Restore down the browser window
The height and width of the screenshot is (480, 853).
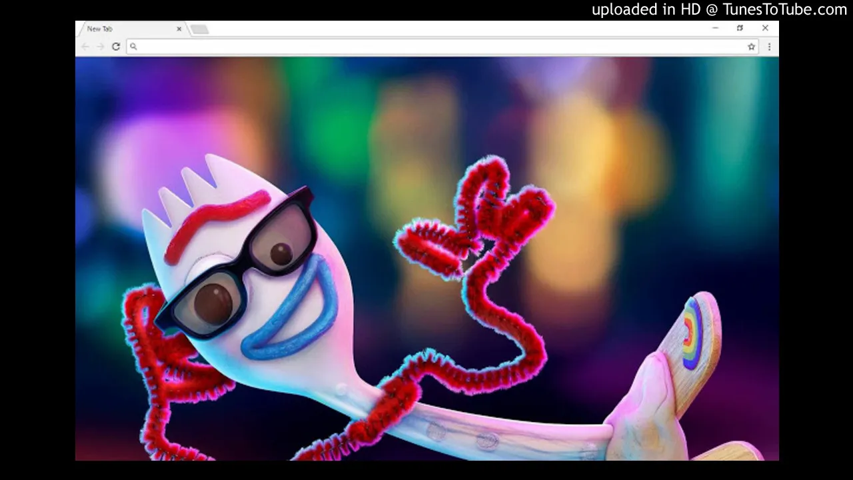[x=740, y=28]
